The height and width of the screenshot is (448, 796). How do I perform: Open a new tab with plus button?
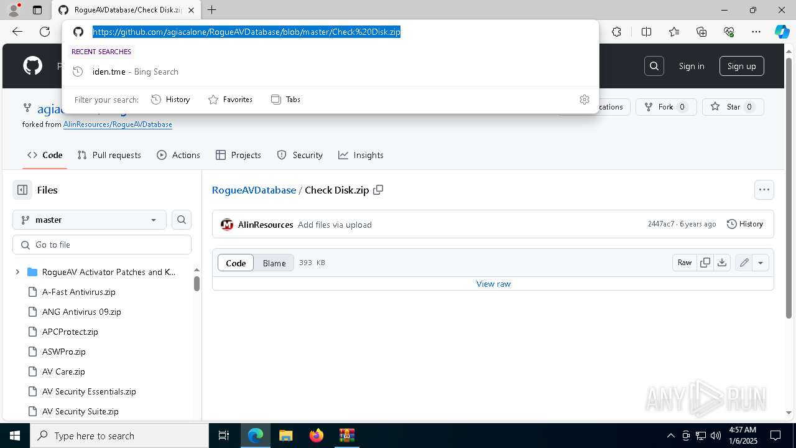212,10
